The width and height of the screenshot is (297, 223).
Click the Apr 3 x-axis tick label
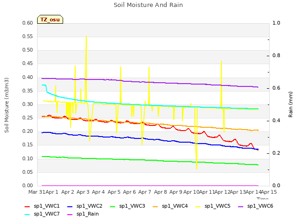[83, 192]
